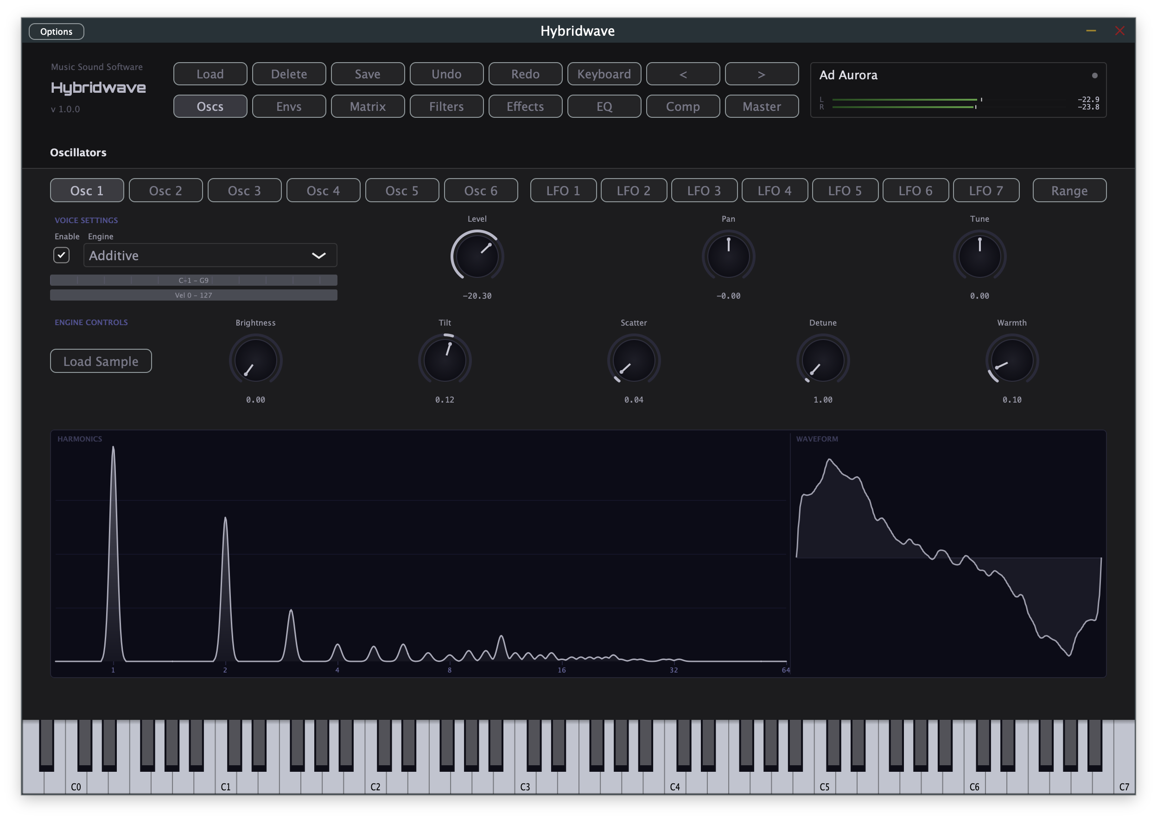The width and height of the screenshot is (1157, 820).
Task: Select the Osc 5 tab
Action: (401, 190)
